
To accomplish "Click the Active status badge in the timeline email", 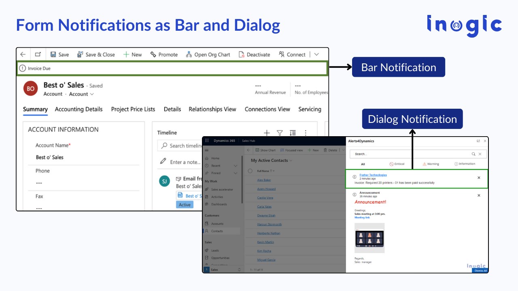I will point(185,205).
